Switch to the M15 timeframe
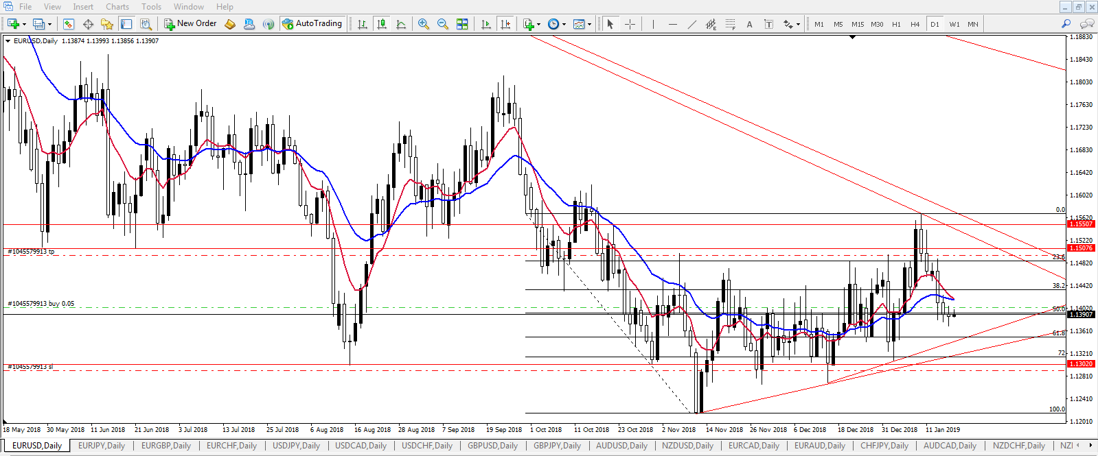Viewport: 1098px width, 456px height. click(x=858, y=24)
